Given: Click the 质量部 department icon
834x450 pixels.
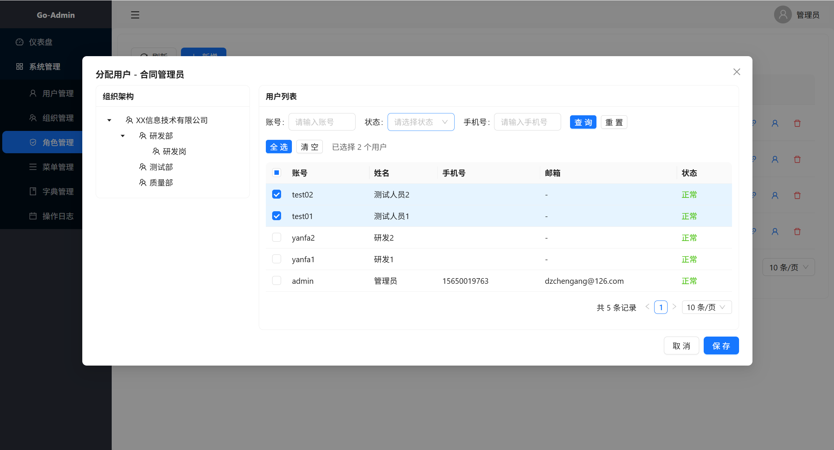Looking at the screenshot, I should (143, 183).
